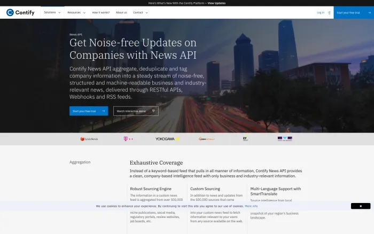Open More info cookie link
374x234 pixels.
coord(251,206)
